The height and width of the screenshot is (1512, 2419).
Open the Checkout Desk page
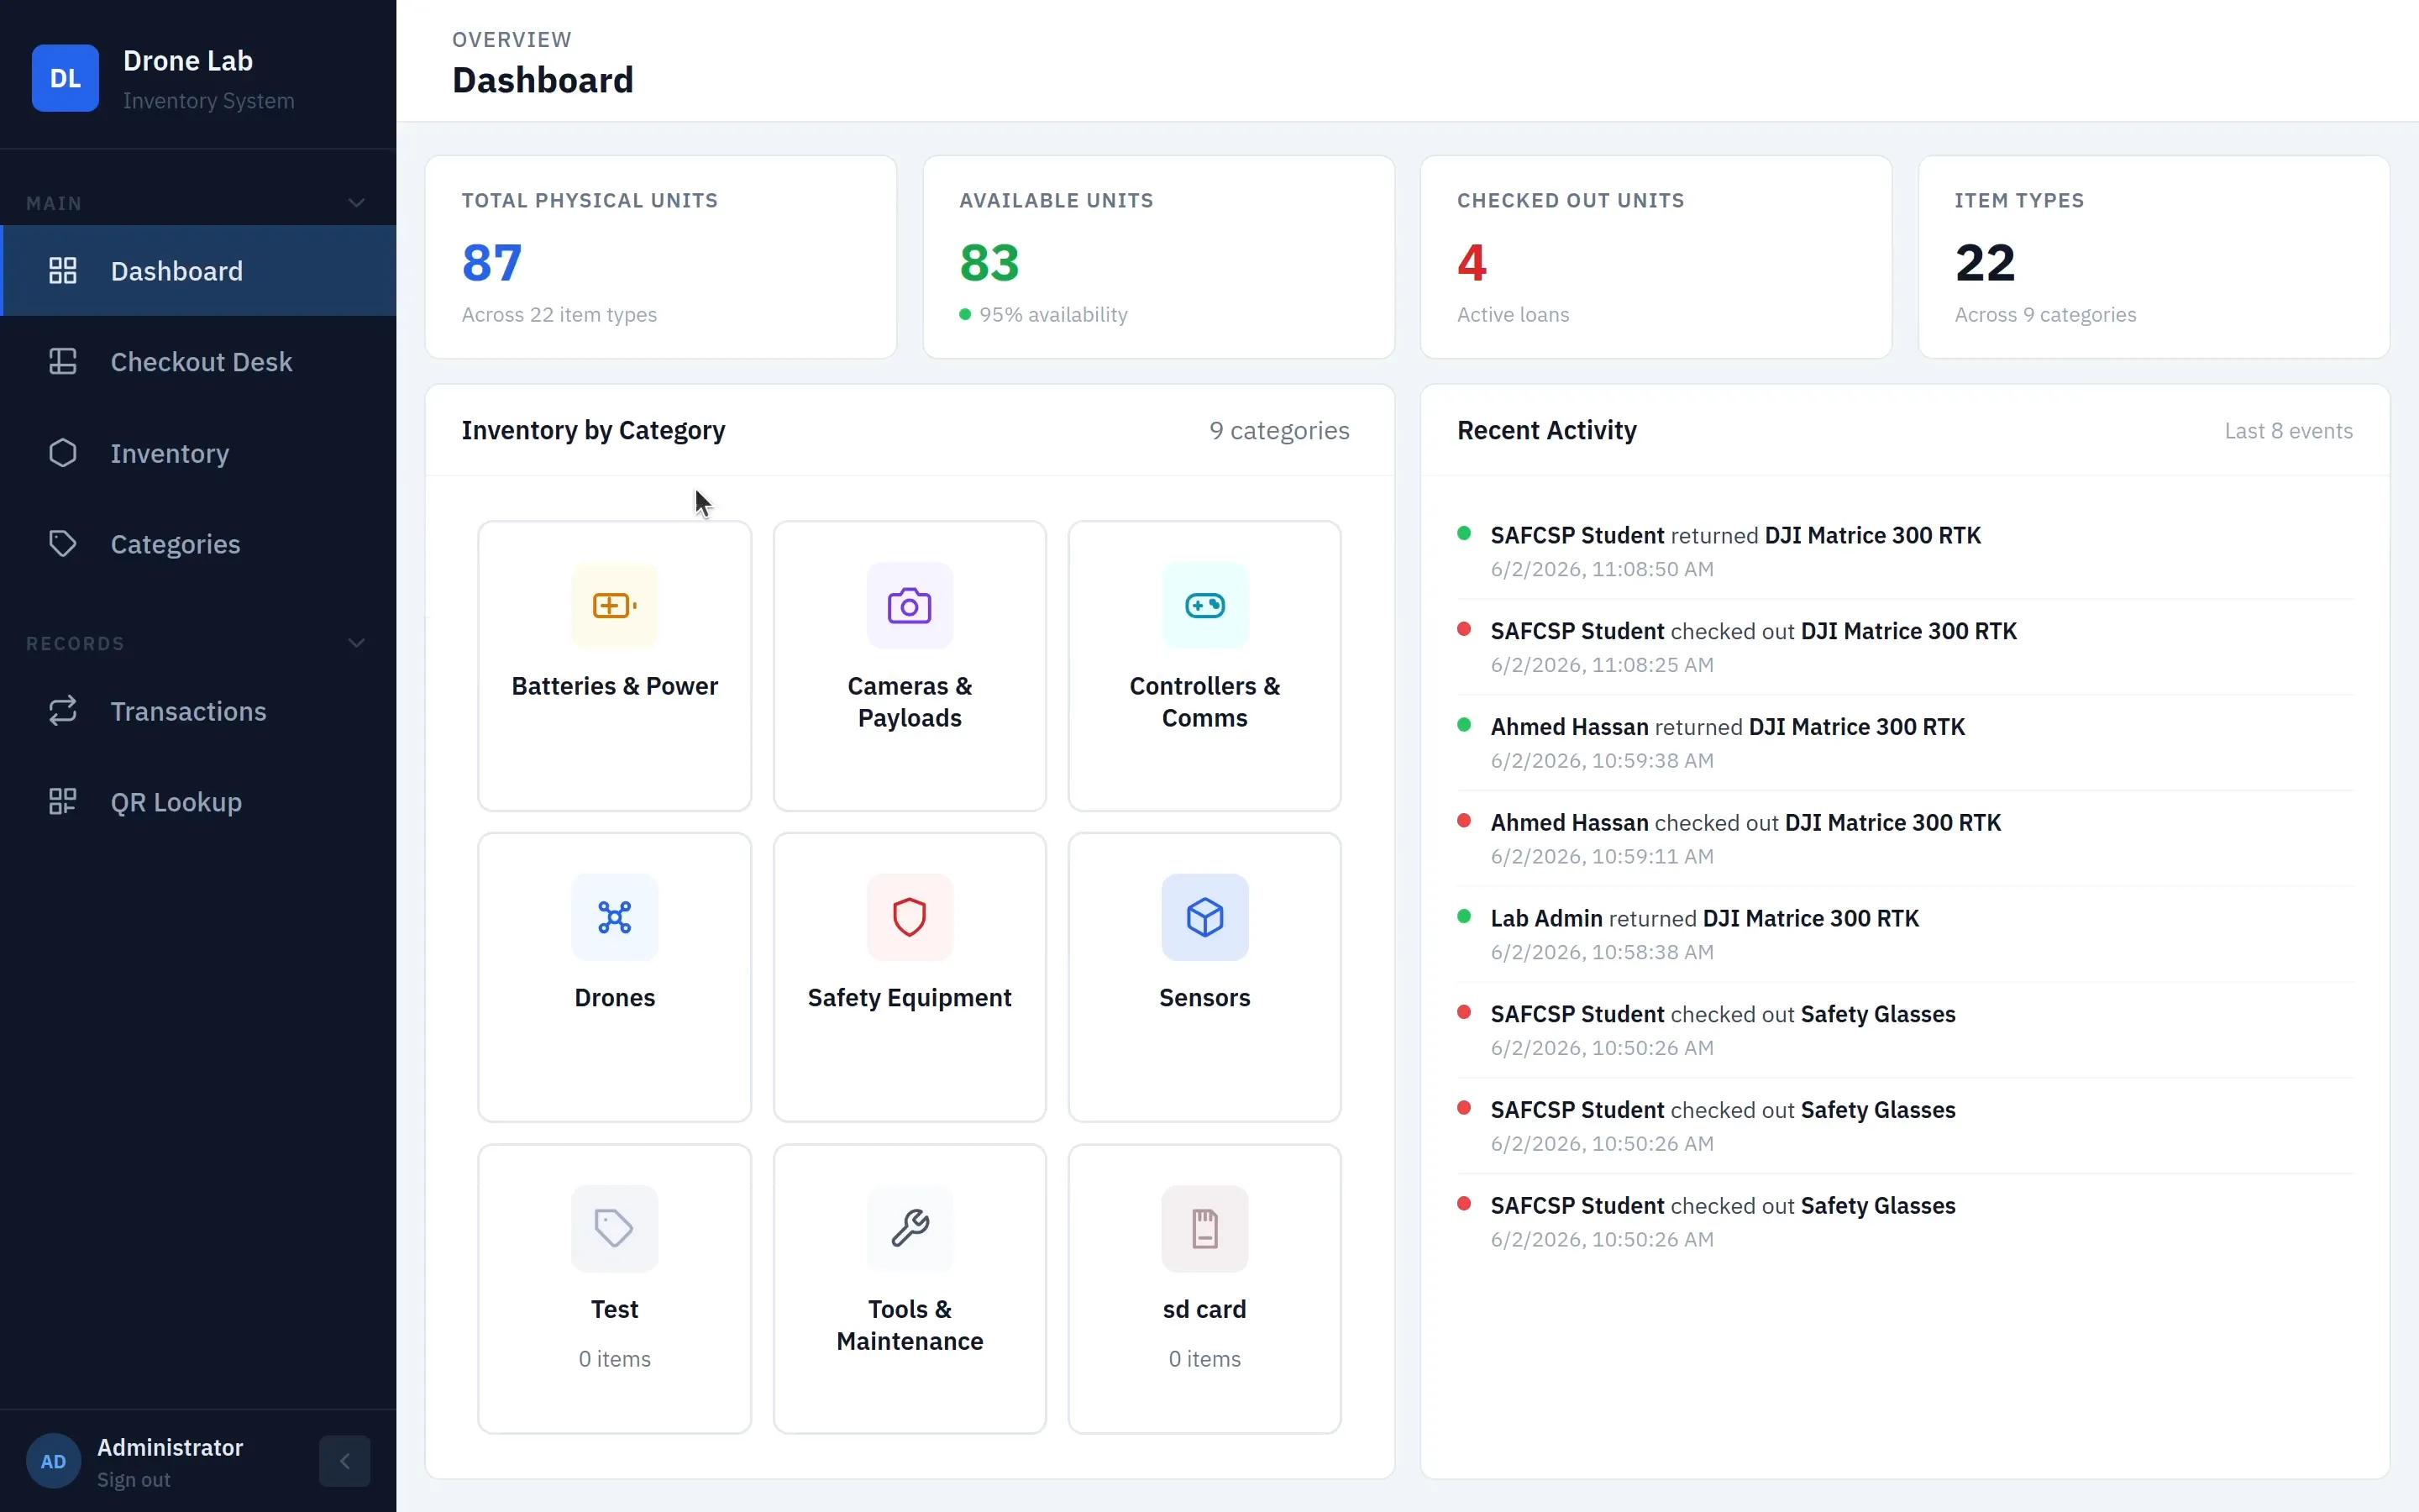coord(198,362)
